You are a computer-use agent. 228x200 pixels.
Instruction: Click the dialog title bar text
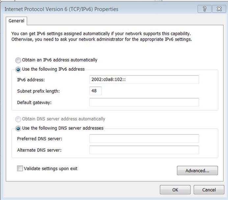click(x=61, y=9)
